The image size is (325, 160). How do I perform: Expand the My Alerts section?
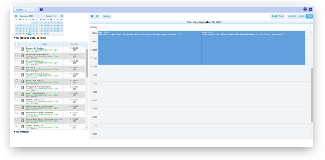[x=15, y=132]
